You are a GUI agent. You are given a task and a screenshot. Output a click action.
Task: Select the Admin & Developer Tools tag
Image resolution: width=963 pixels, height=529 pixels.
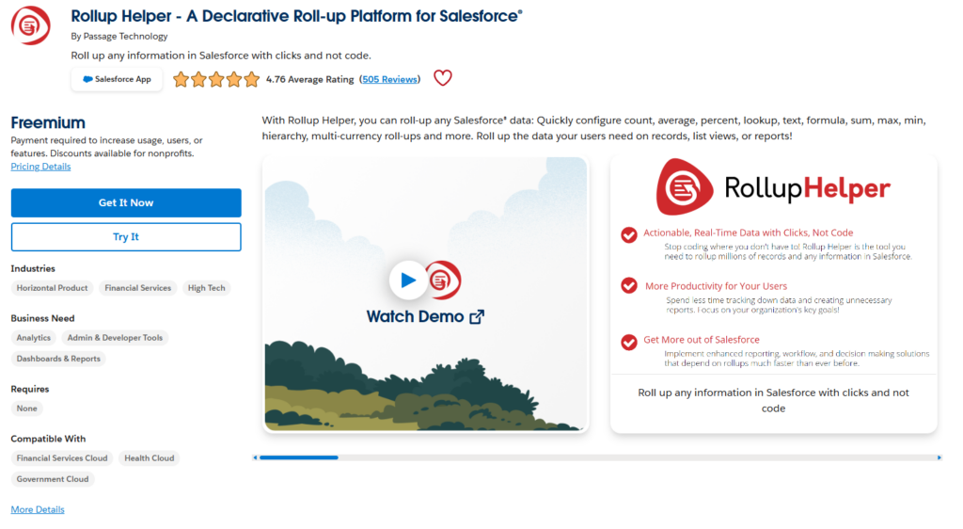(x=115, y=337)
